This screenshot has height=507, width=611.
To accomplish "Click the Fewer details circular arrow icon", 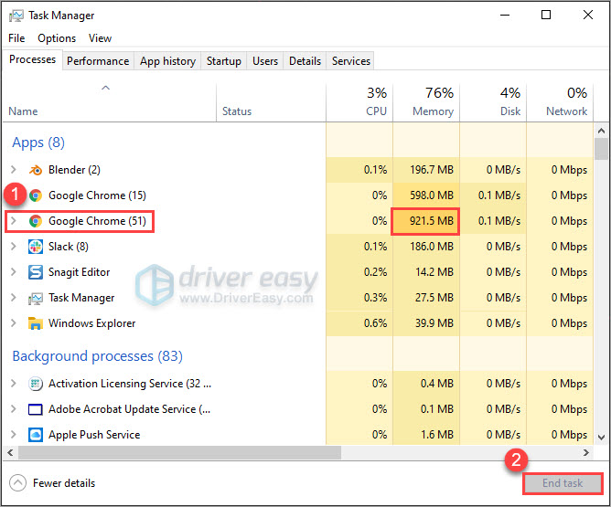I will click(17, 483).
